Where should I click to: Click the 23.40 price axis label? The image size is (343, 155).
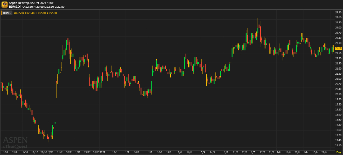tap(338, 38)
